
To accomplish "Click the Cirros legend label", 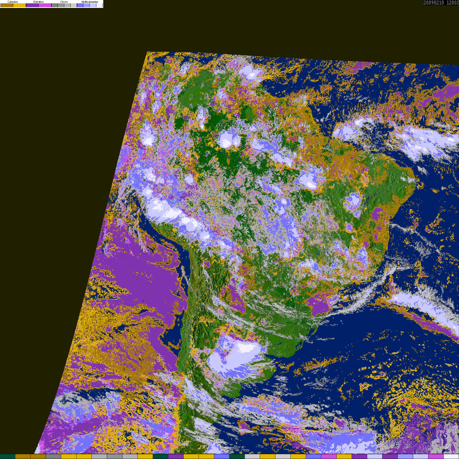I will [64, 2].
